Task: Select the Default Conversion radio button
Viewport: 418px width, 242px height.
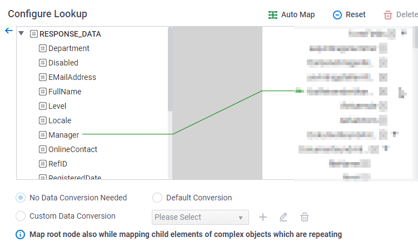Action: (x=157, y=198)
